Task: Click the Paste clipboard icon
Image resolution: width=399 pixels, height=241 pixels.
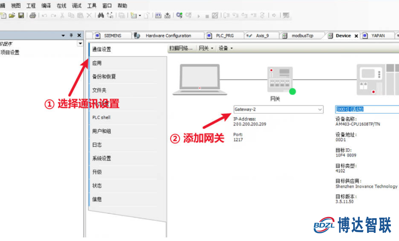Action: 80,15
